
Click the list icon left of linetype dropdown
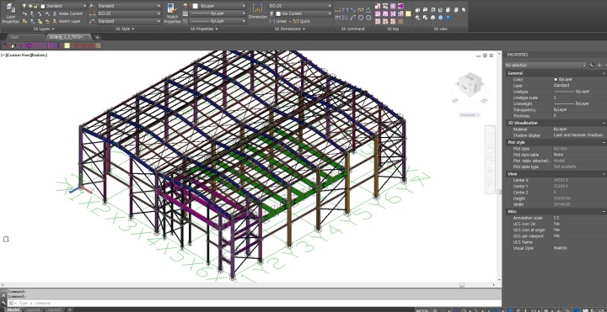[x=185, y=13]
